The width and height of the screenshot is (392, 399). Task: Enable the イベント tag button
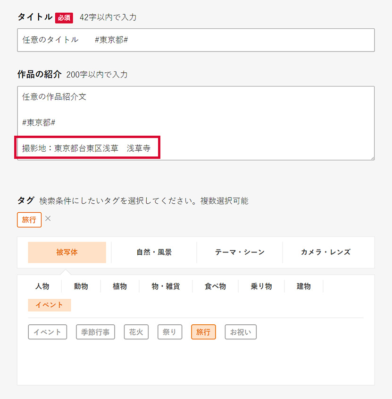[x=47, y=332]
